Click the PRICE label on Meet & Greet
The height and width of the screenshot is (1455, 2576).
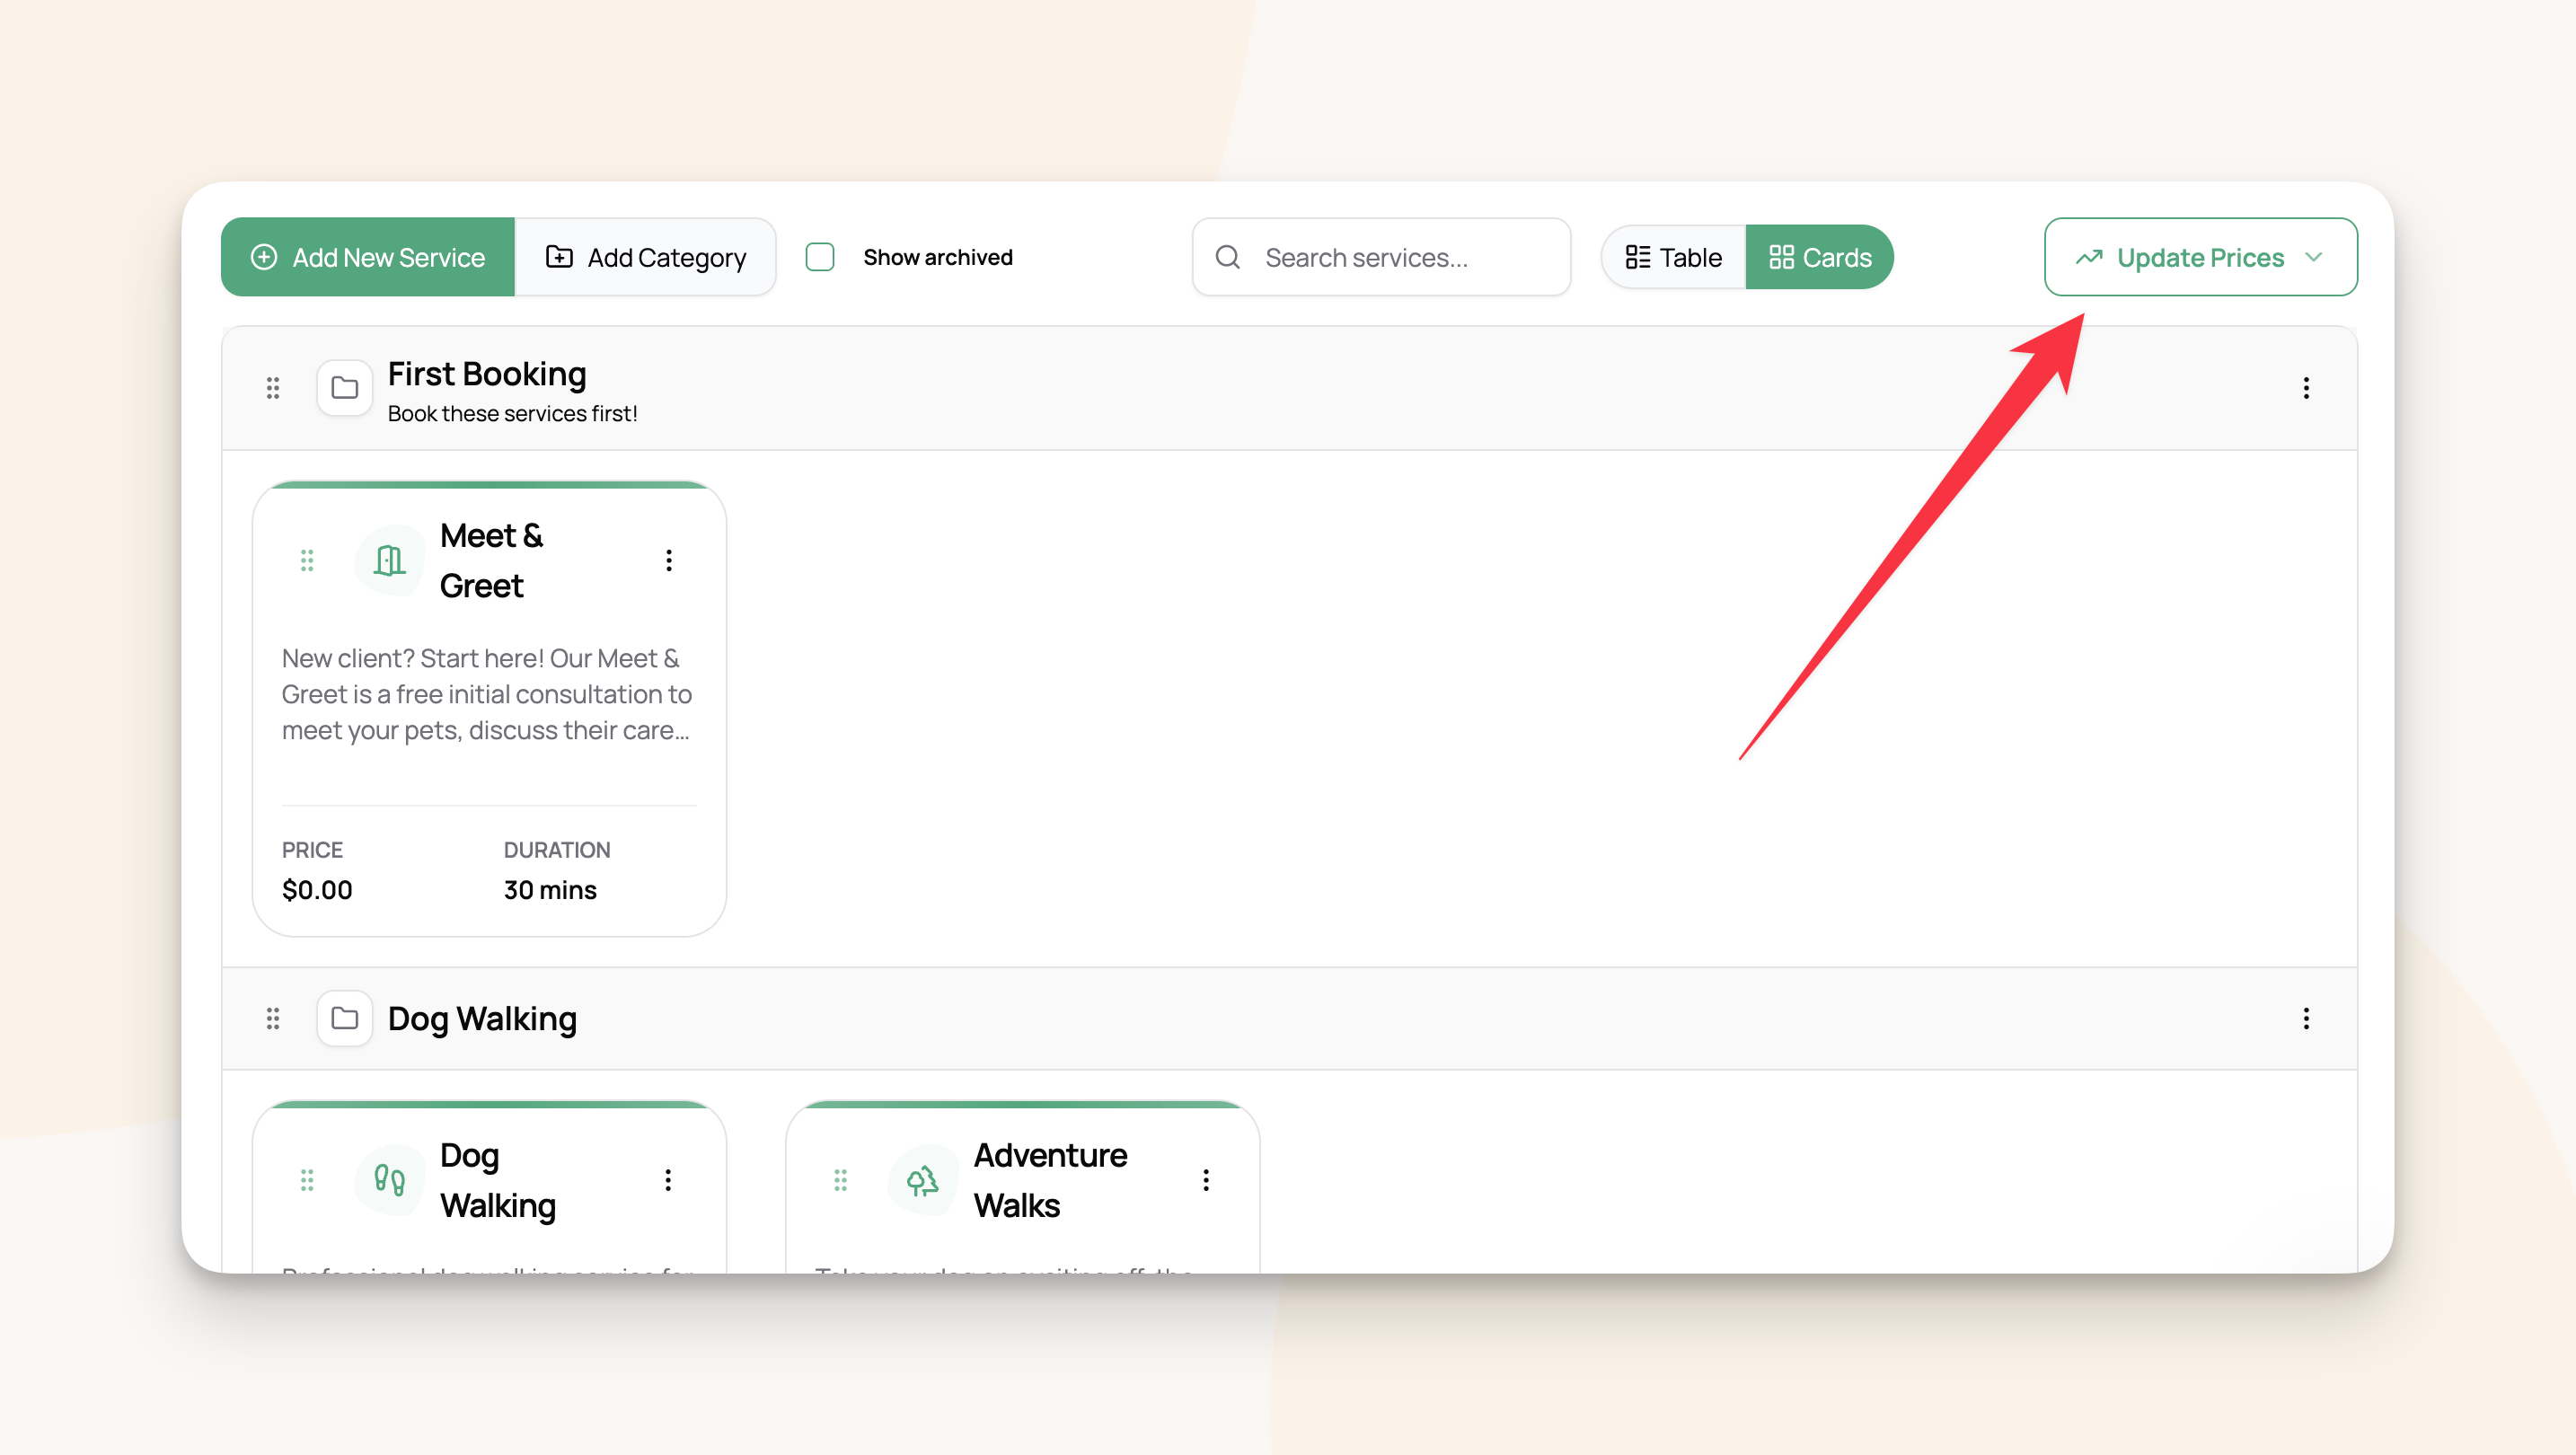312,850
